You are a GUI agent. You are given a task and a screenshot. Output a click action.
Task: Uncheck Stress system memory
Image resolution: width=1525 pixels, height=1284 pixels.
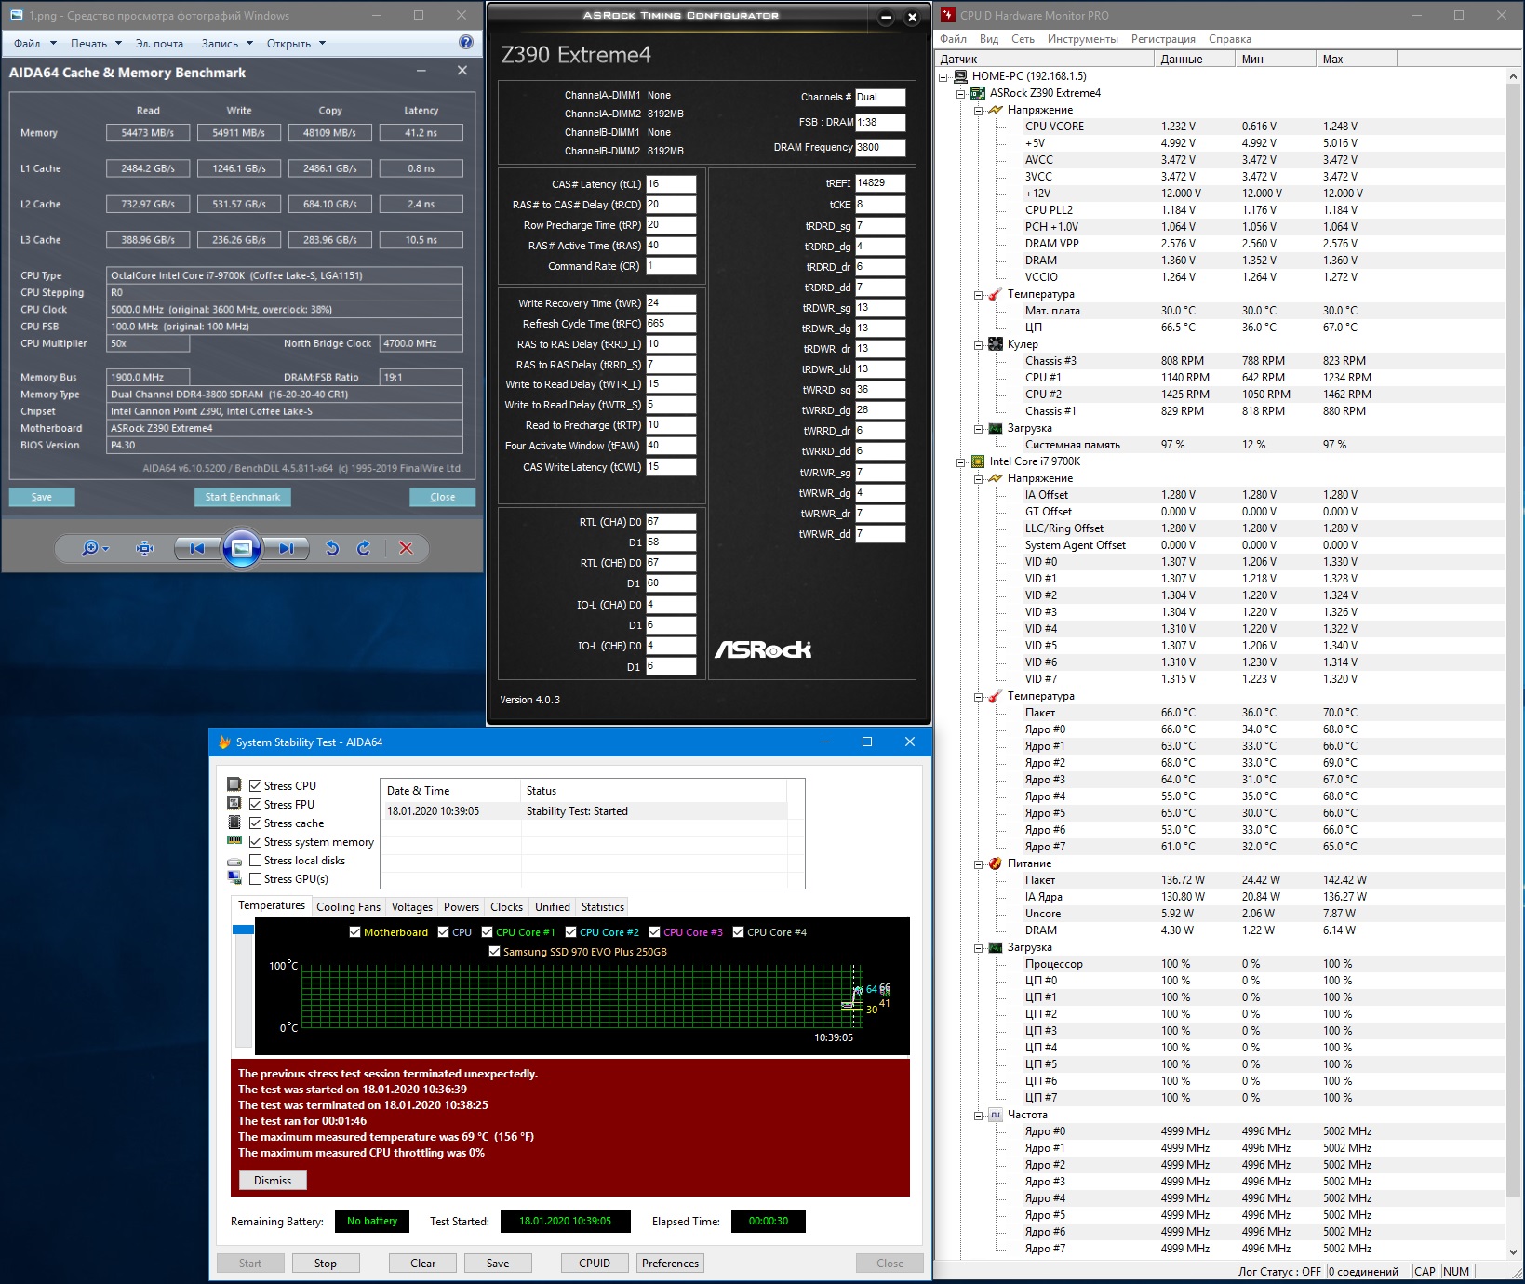pos(255,841)
